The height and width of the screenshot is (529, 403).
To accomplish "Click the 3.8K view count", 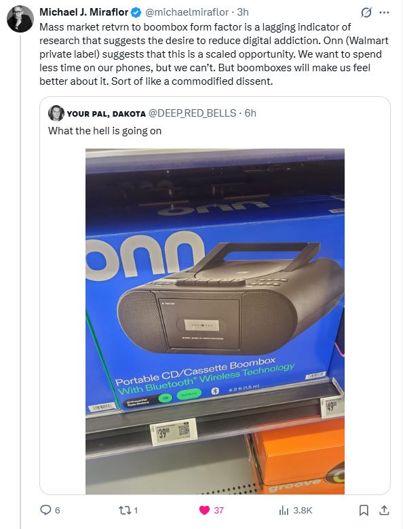I will click(303, 511).
